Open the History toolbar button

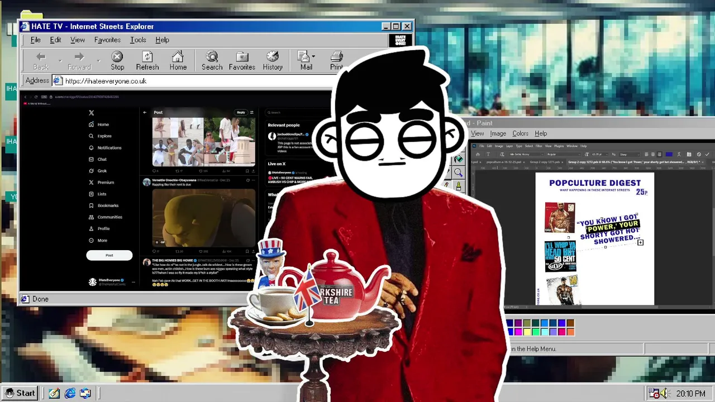tap(273, 61)
